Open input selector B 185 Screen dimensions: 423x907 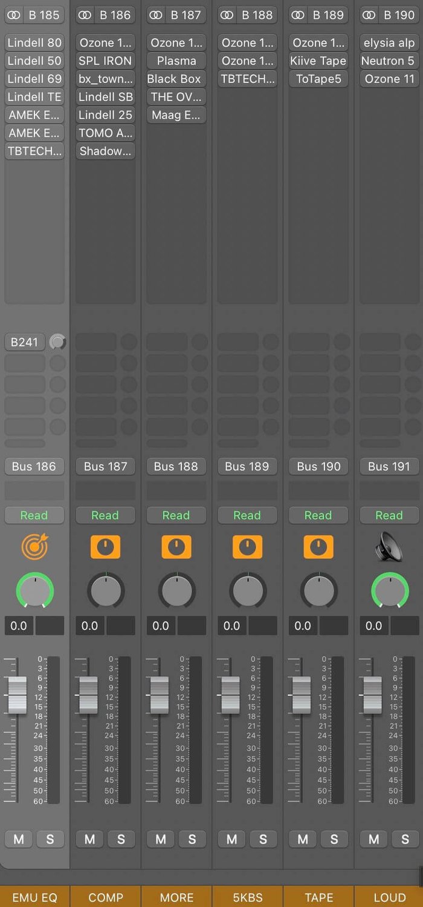(x=44, y=15)
